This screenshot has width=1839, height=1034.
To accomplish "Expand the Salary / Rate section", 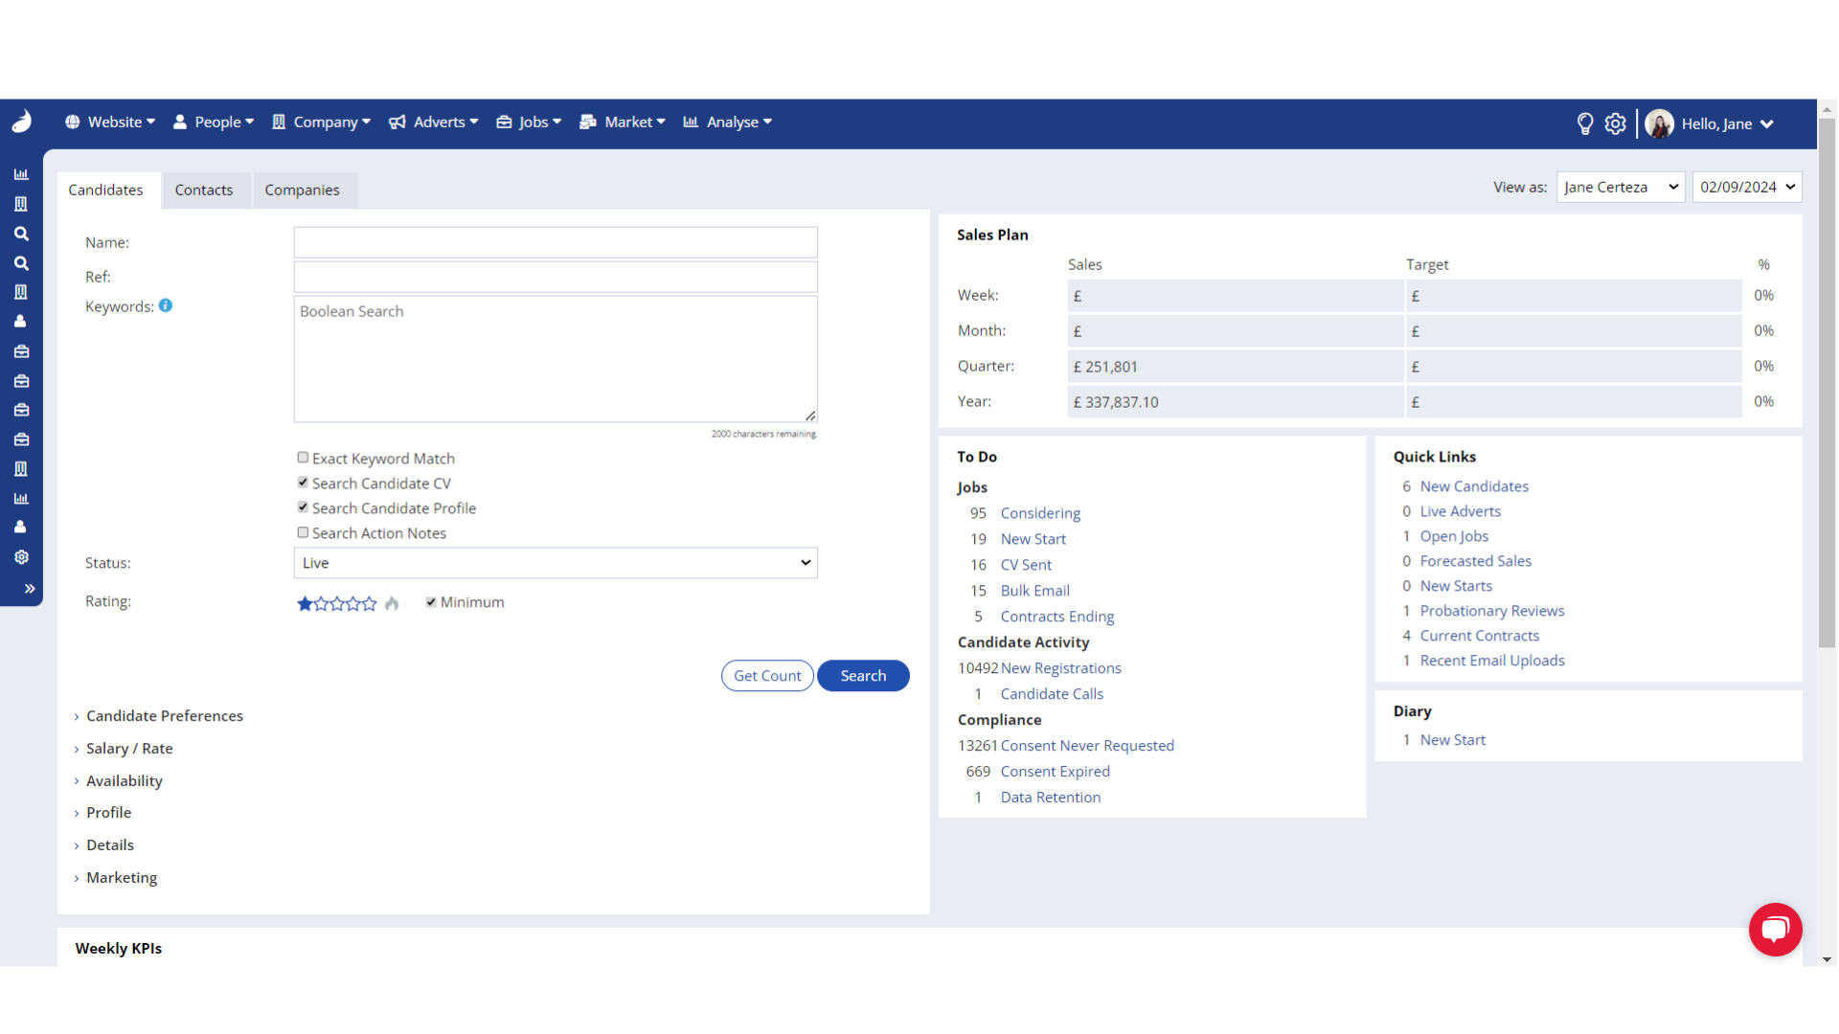I will pyautogui.click(x=129, y=749).
